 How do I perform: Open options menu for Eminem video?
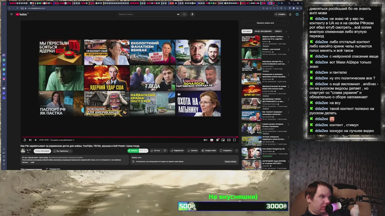288,49
